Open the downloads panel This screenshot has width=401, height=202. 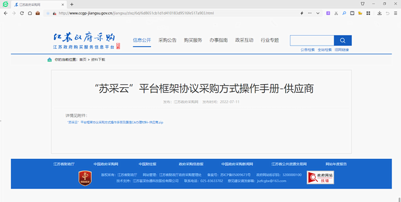click(379, 13)
